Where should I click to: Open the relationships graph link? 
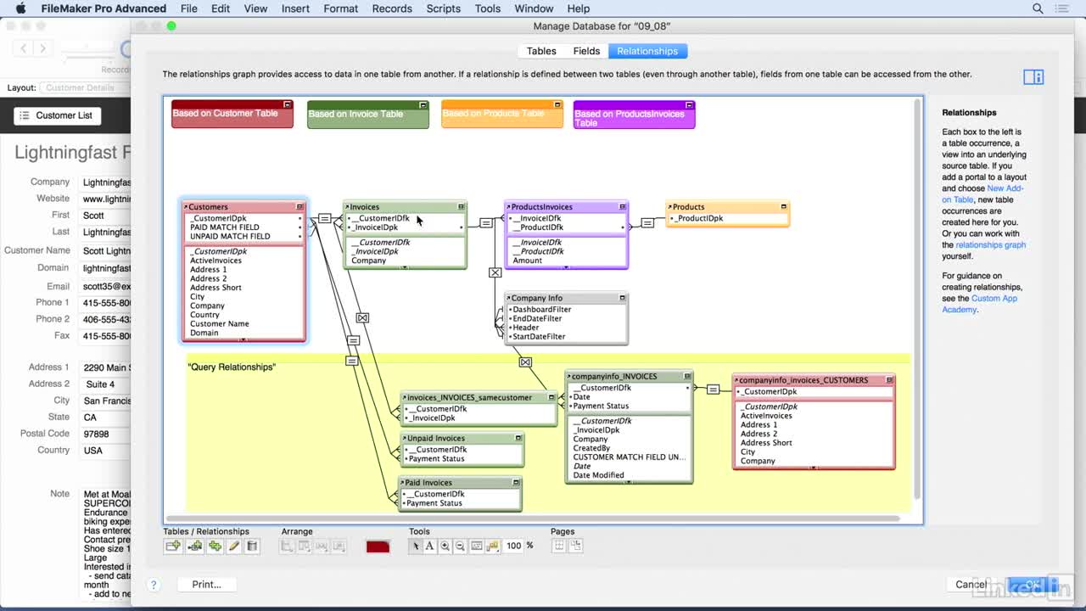pyautogui.click(x=990, y=245)
